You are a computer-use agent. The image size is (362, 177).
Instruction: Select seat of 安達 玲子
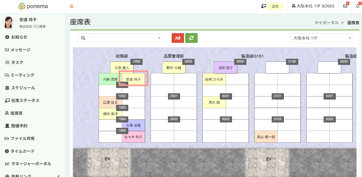coord(133,79)
